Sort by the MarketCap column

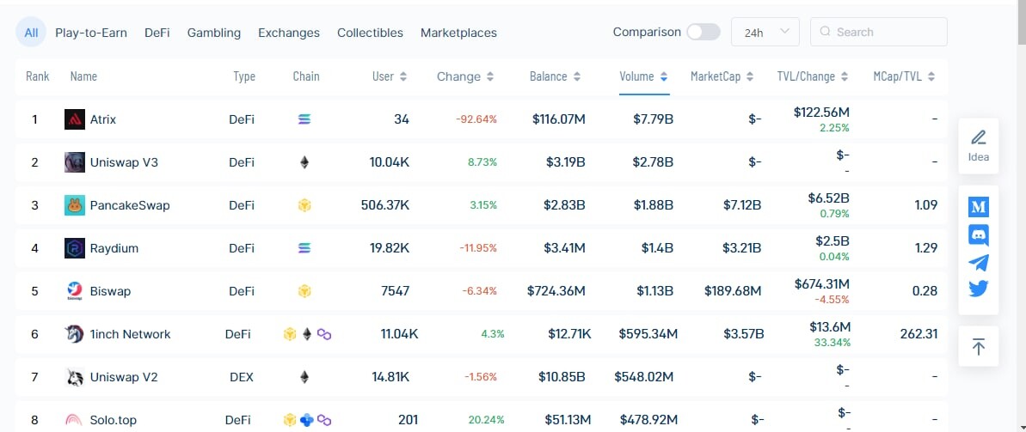[722, 76]
